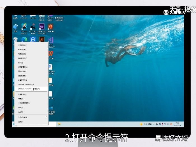Open 文件资源管理器(E) menu entry

(x=31, y=103)
